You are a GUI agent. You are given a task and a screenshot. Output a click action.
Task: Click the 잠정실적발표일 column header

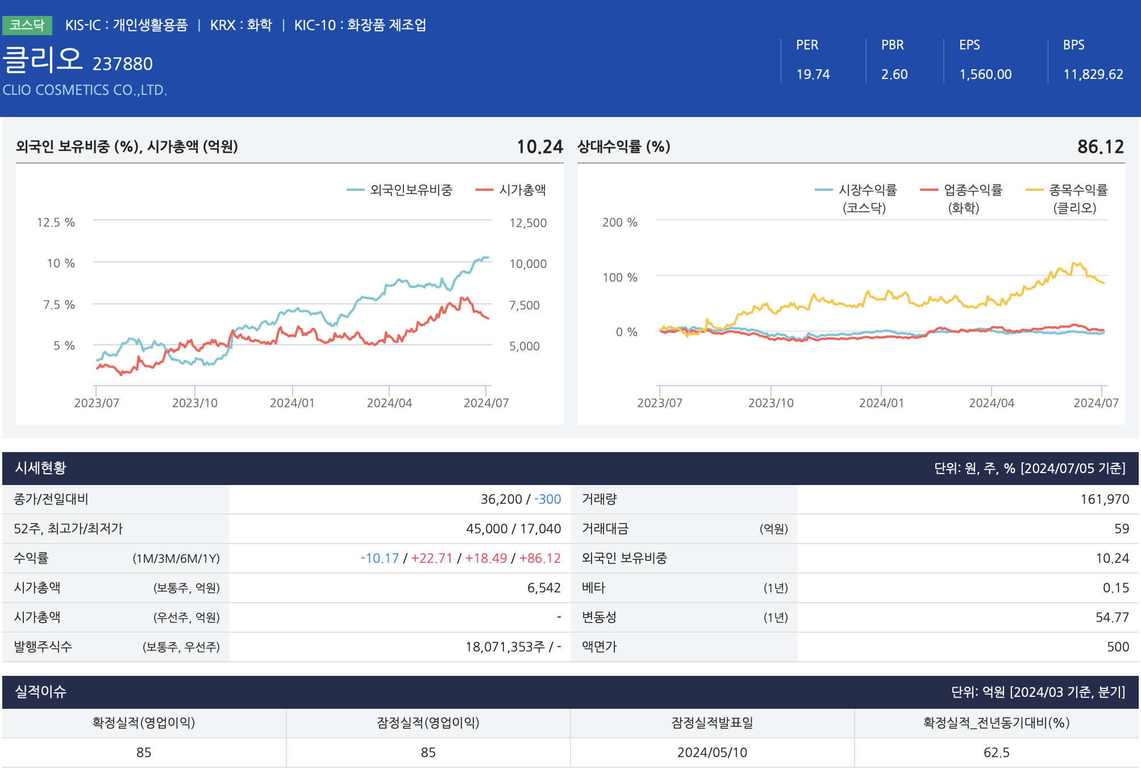coord(712,723)
